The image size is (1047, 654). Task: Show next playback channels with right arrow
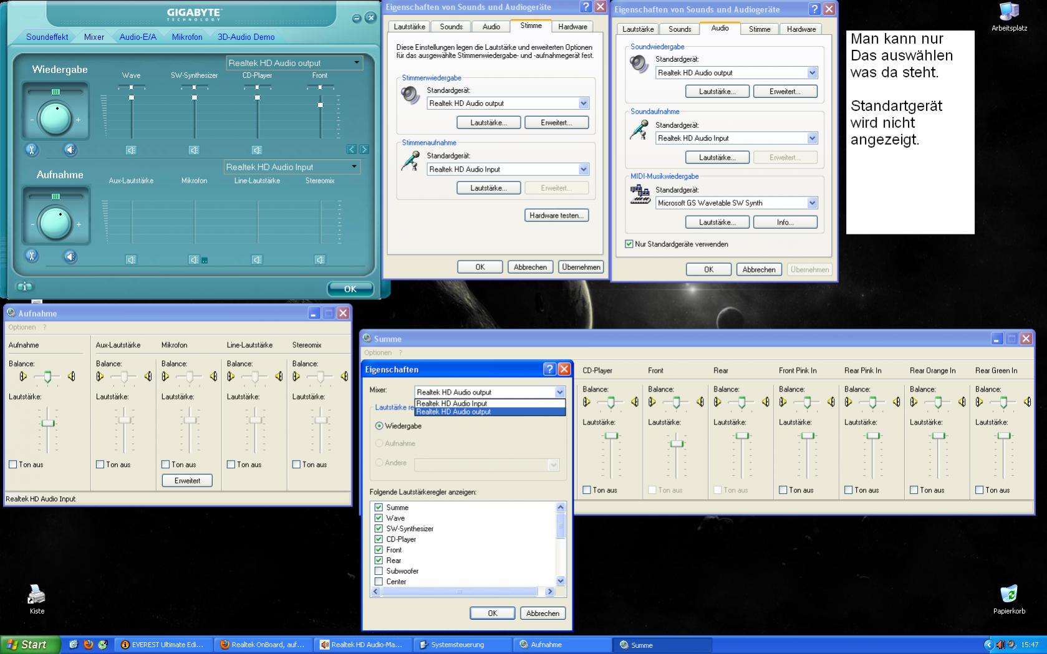pos(364,150)
